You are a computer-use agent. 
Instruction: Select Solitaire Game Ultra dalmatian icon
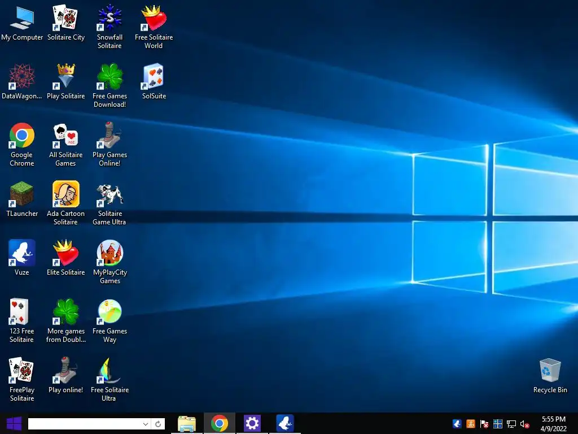pos(110,194)
